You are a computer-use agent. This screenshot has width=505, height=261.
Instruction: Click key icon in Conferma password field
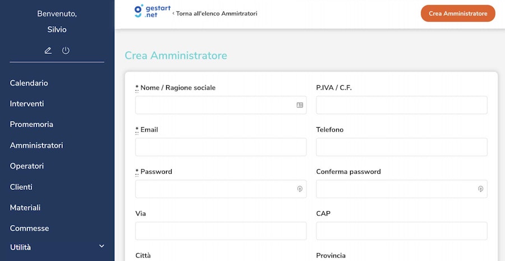point(480,189)
